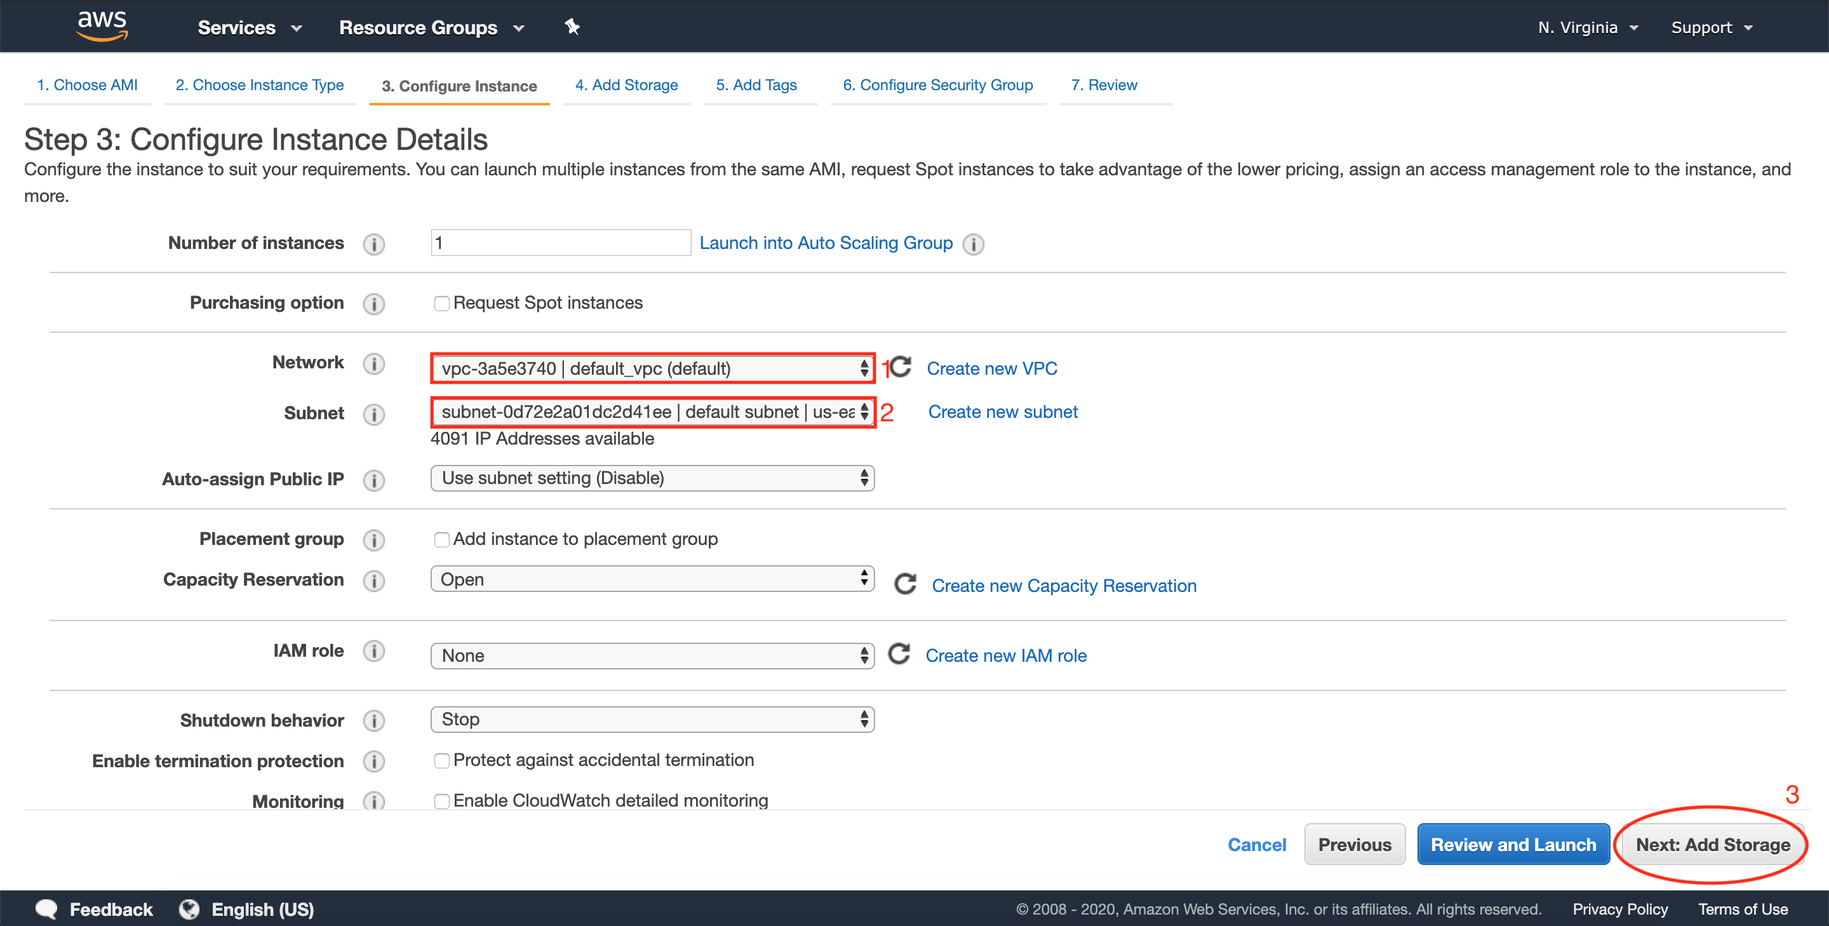Click the Feedback speech bubble icon
This screenshot has height=926, width=1829.
[x=47, y=909]
